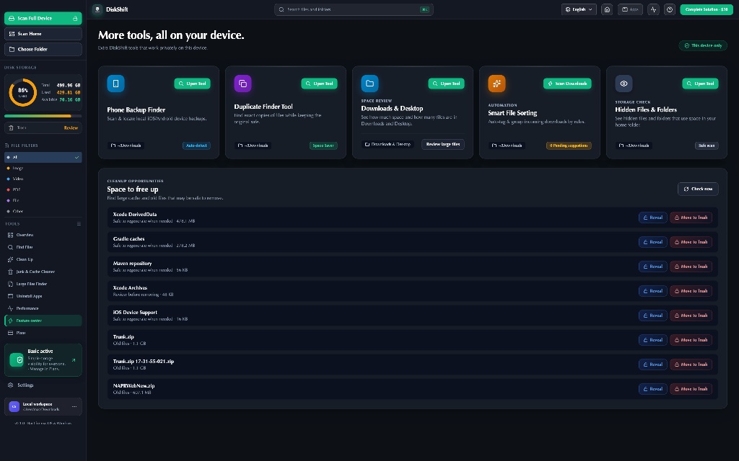Screen dimensions: 739x461
Task: Move Trunk.zip 17-31-55-021.zip to Trash
Action: [x=691, y=364]
